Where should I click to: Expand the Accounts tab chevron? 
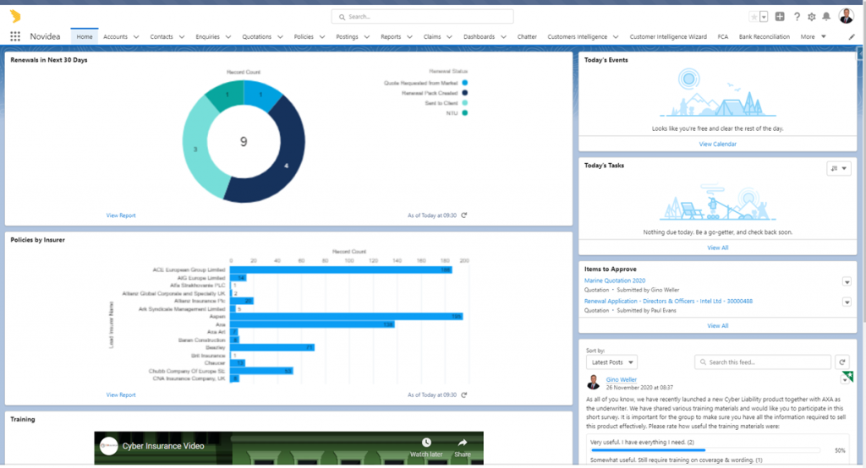pyautogui.click(x=136, y=37)
